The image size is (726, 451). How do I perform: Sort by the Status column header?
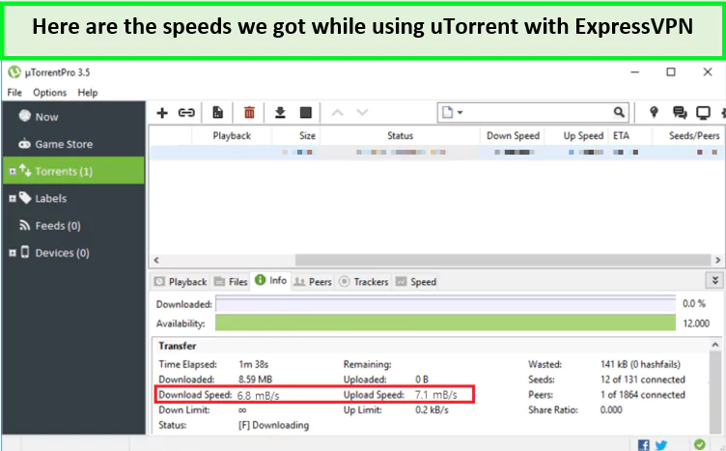click(400, 136)
